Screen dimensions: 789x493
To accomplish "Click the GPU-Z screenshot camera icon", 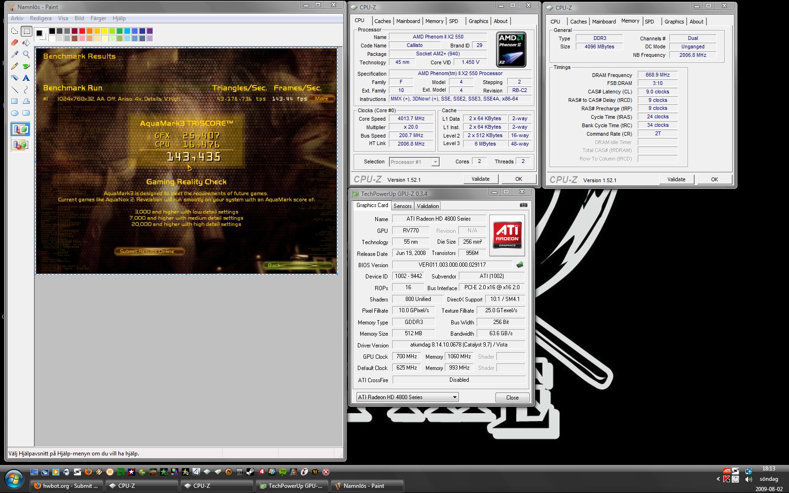I will pos(524,205).
